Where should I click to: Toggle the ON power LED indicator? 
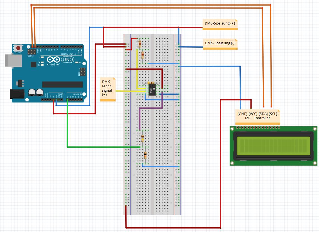77,62
